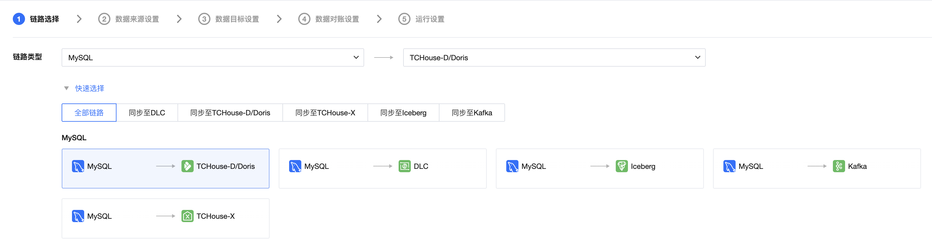Collapse the 快速选择 section triangle
The image size is (932, 244).
(66, 88)
